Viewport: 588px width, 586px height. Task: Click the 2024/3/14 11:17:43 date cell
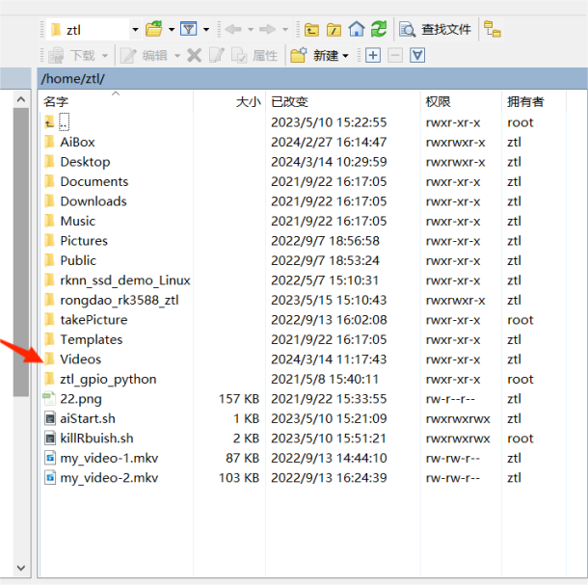(329, 360)
